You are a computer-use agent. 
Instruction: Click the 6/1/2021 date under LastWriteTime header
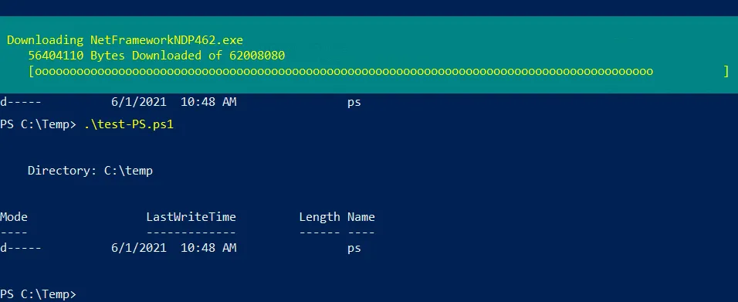[x=139, y=248]
